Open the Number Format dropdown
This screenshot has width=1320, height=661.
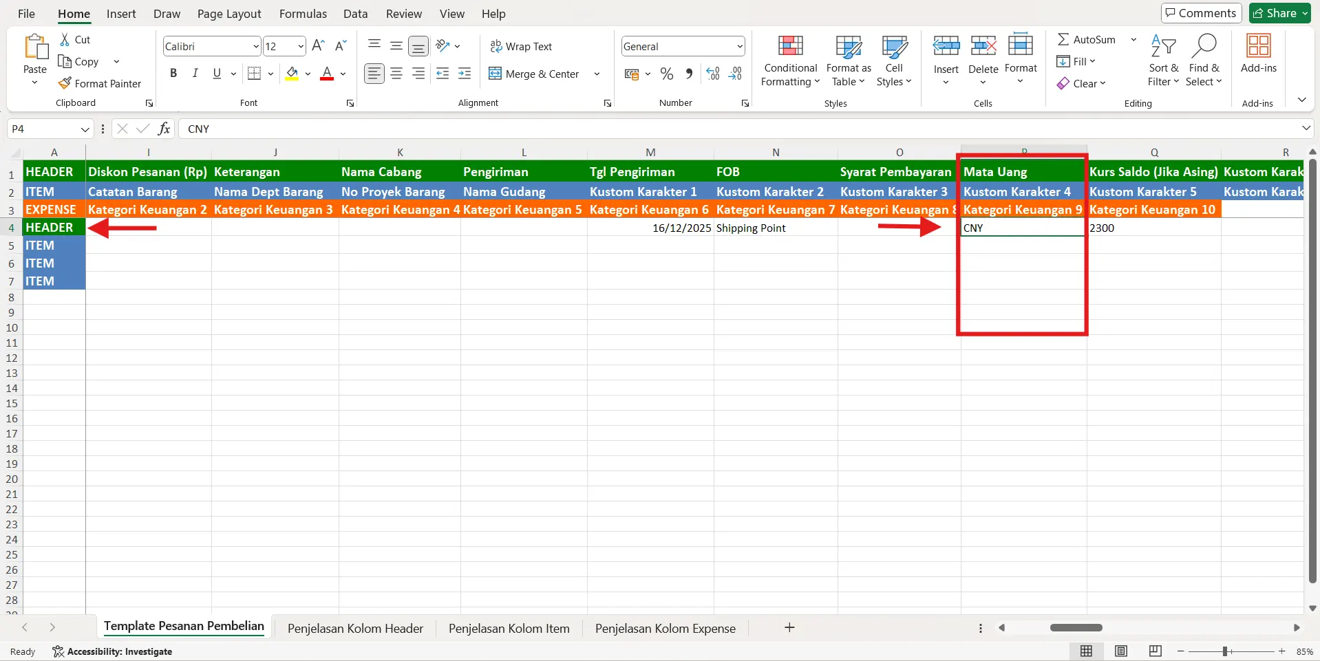click(738, 46)
